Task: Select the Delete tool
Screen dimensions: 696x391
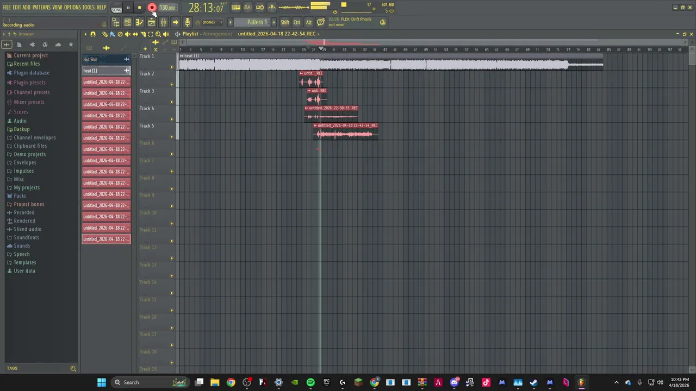Action: pos(120,34)
